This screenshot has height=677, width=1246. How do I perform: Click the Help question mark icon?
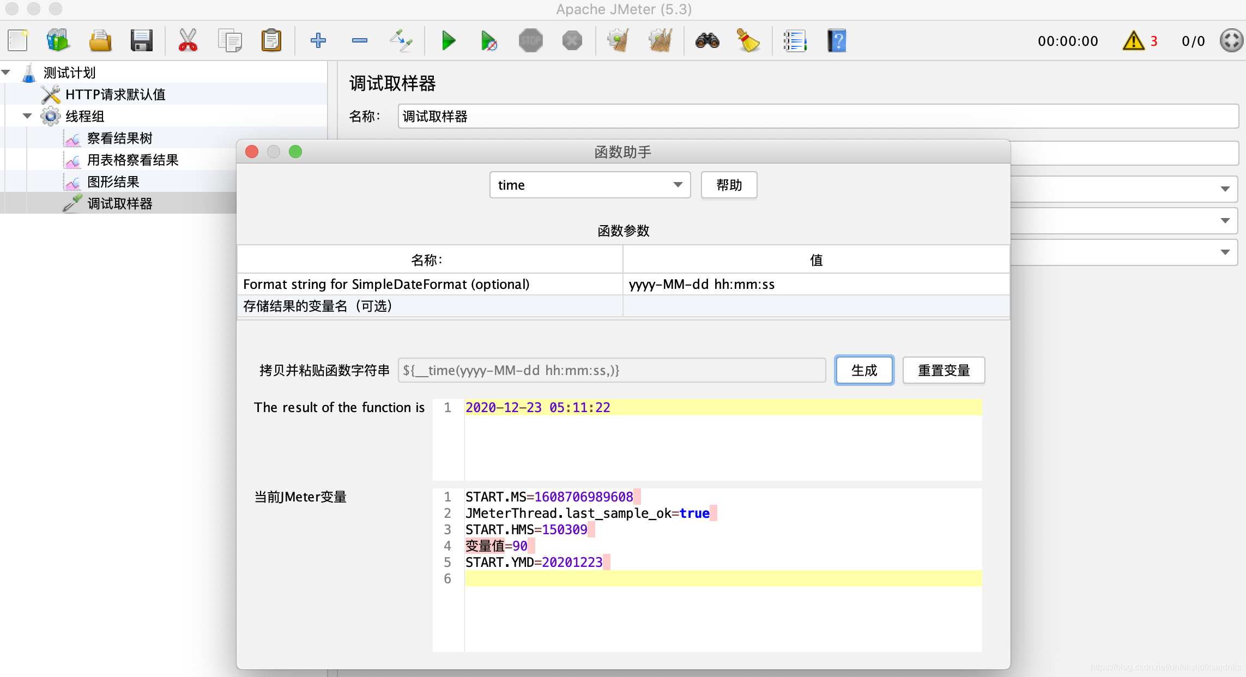(x=837, y=41)
